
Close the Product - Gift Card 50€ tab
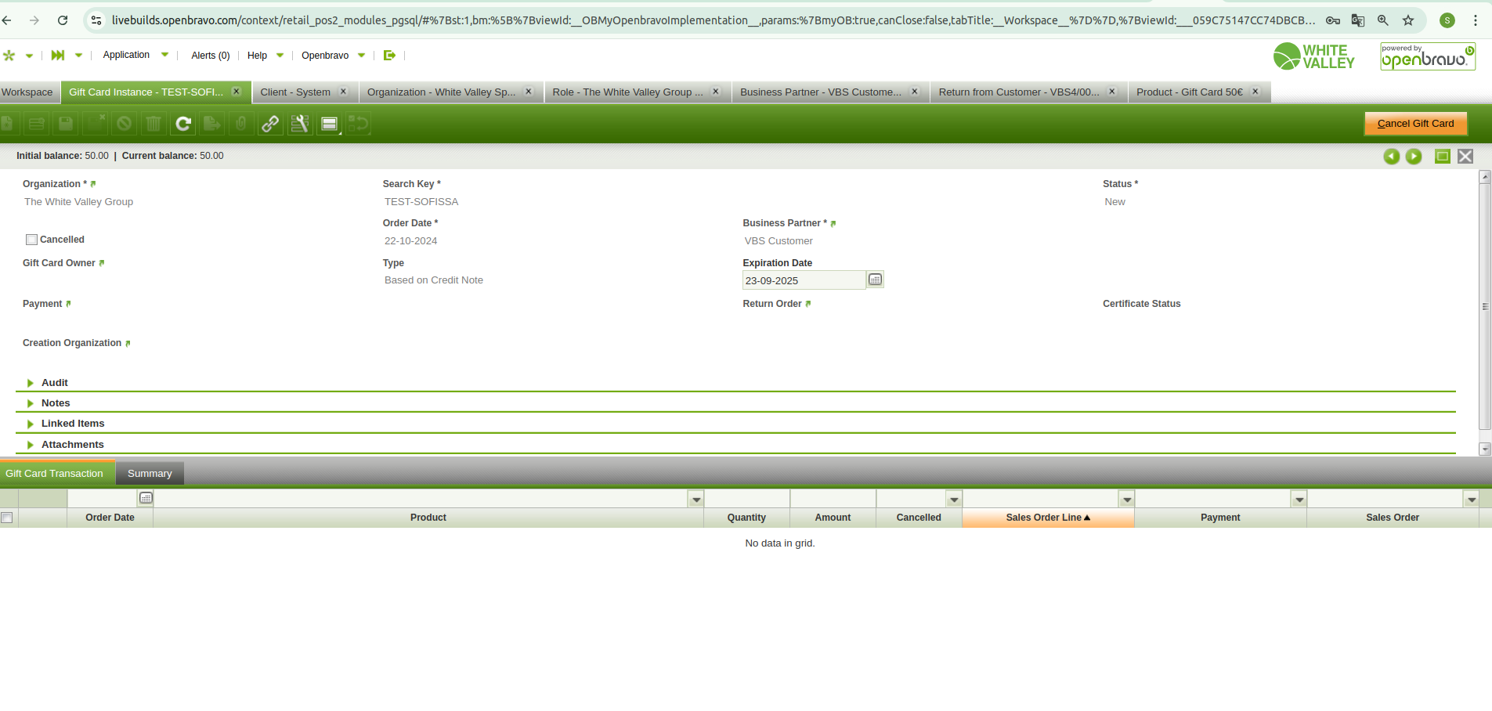tap(1255, 92)
